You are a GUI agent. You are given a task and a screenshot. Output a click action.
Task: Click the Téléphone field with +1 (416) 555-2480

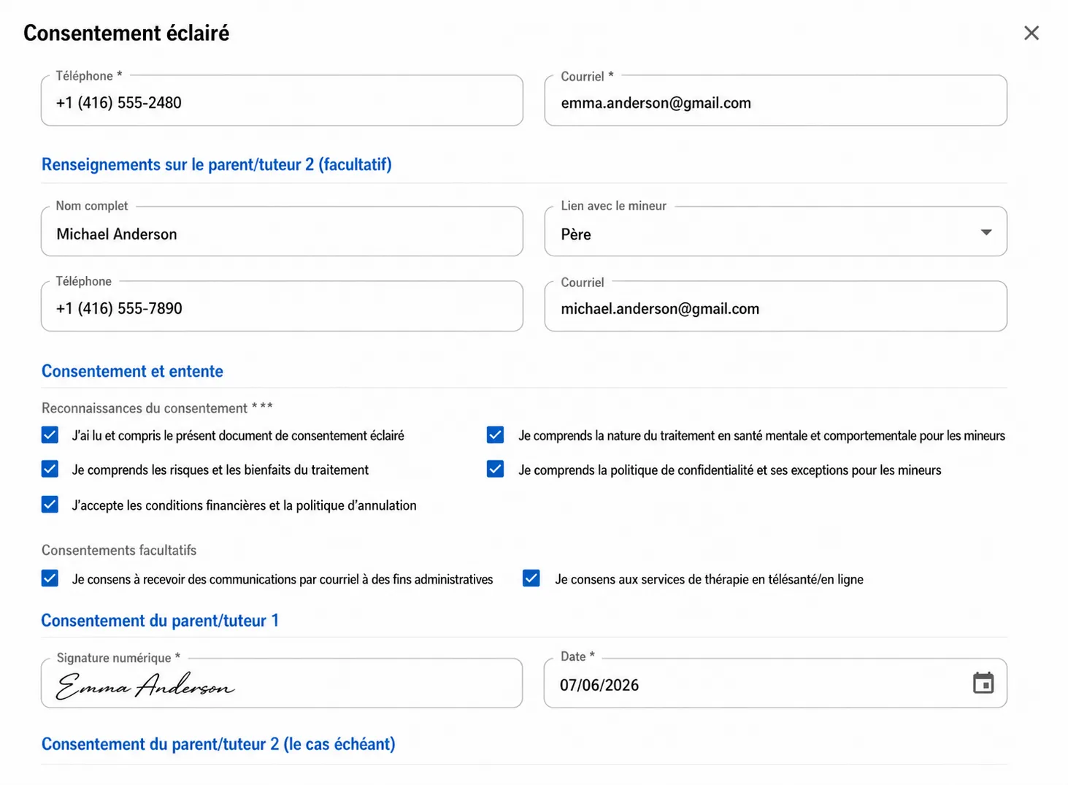pos(282,101)
